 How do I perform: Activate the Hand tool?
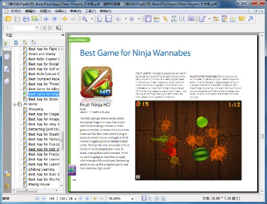(x=148, y=19)
